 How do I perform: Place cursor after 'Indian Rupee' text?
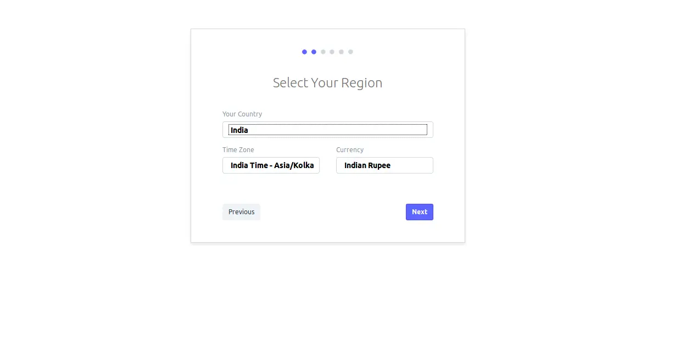(392, 165)
